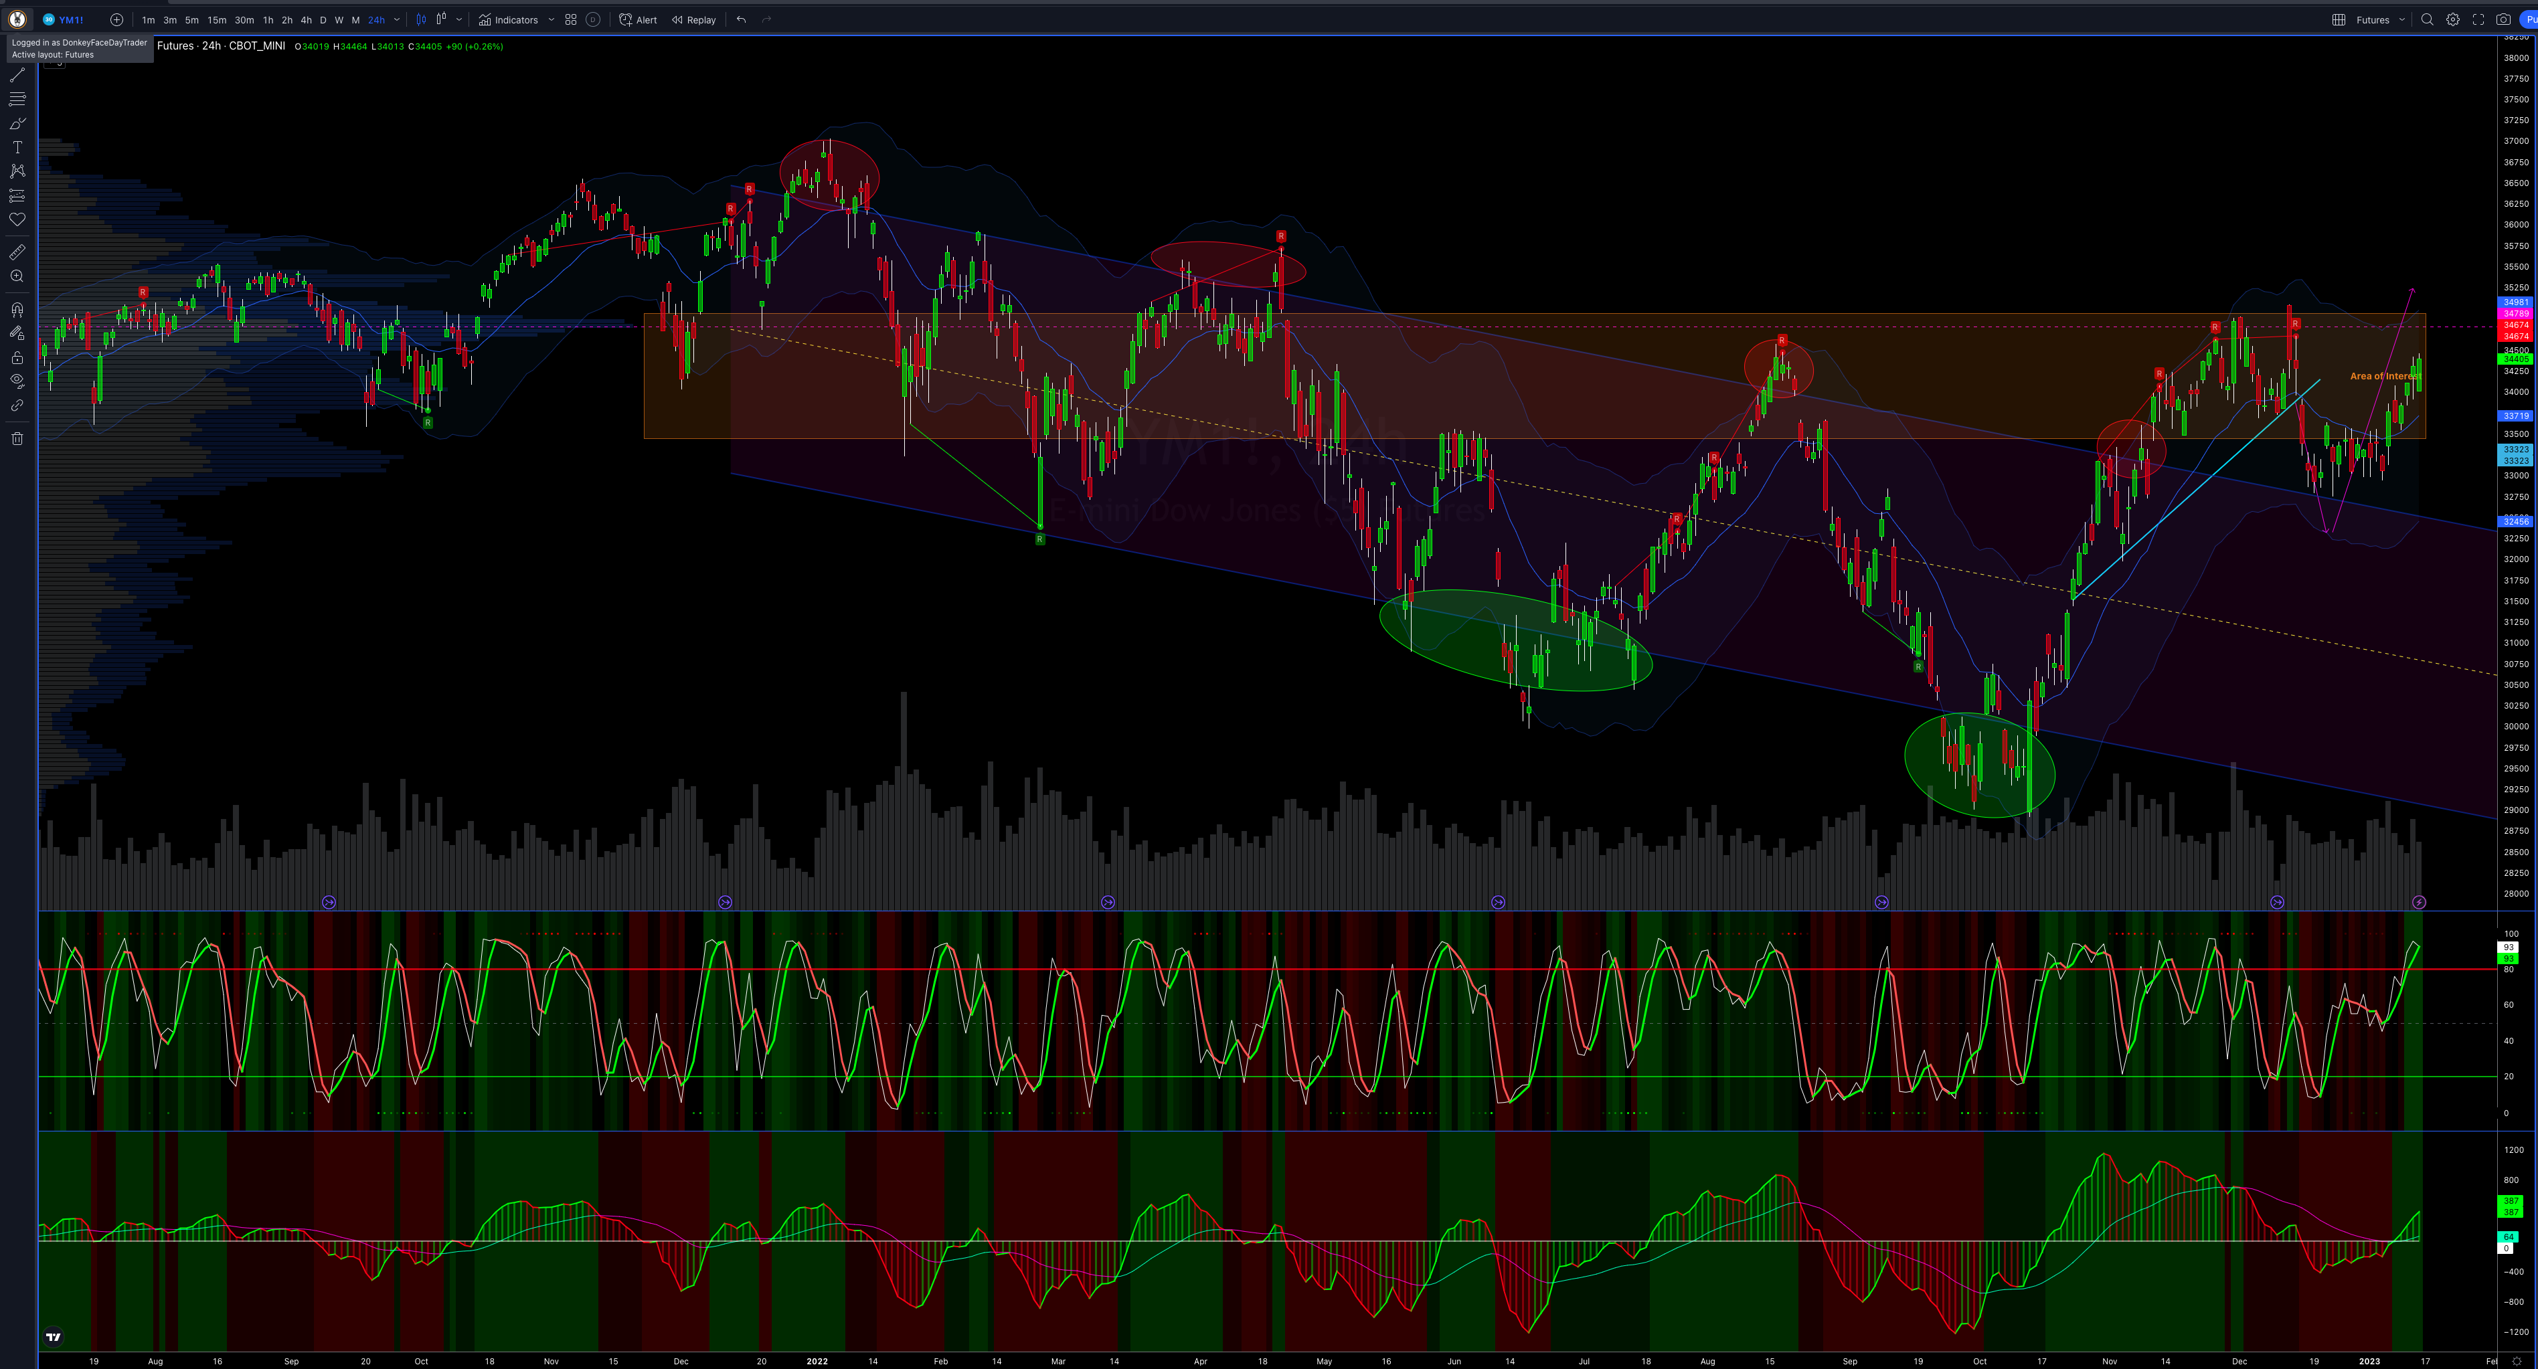
Task: Expand the chart style dropdown arrow
Action: pyautogui.click(x=459, y=19)
